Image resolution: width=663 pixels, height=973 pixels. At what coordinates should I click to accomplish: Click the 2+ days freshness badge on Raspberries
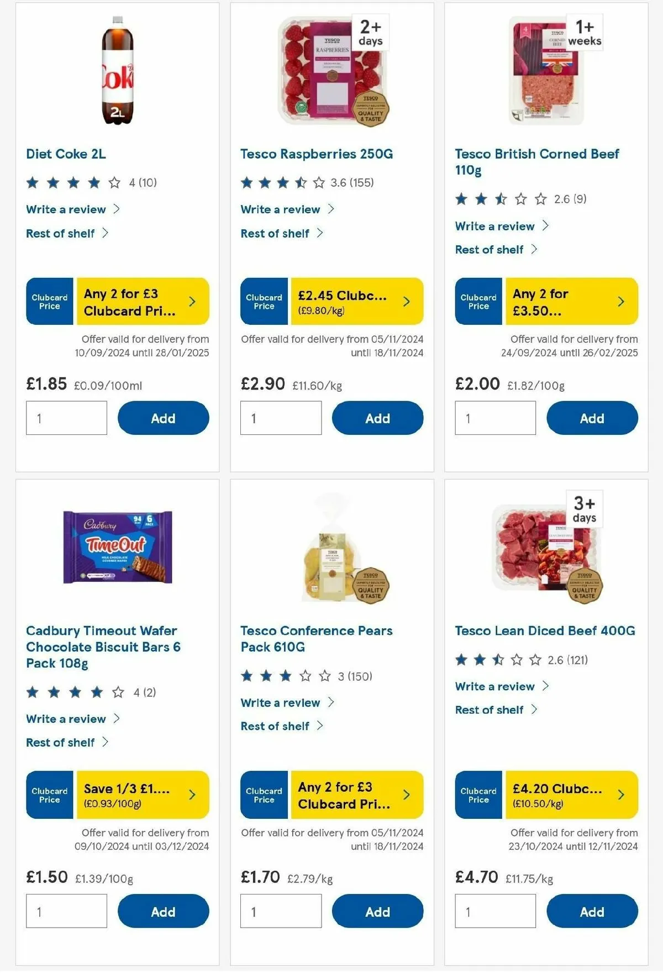[x=370, y=33]
